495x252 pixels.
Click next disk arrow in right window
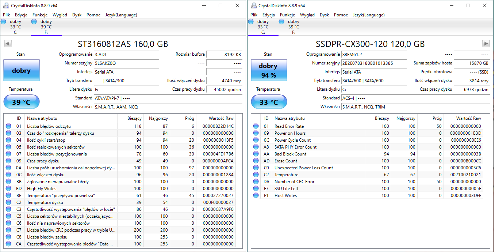pyautogui.click(x=486, y=43)
